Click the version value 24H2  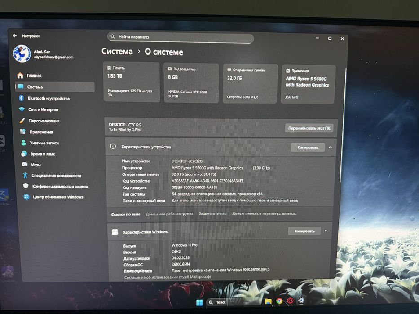(176, 252)
